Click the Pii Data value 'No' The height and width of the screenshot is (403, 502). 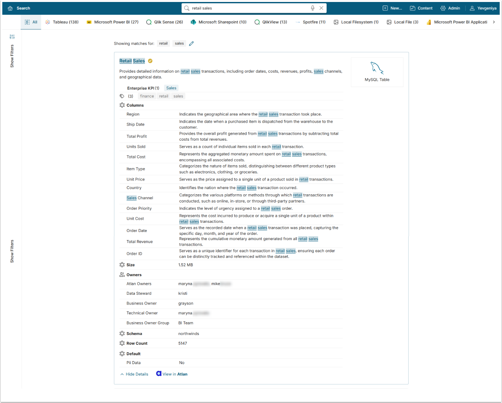pyautogui.click(x=182, y=363)
